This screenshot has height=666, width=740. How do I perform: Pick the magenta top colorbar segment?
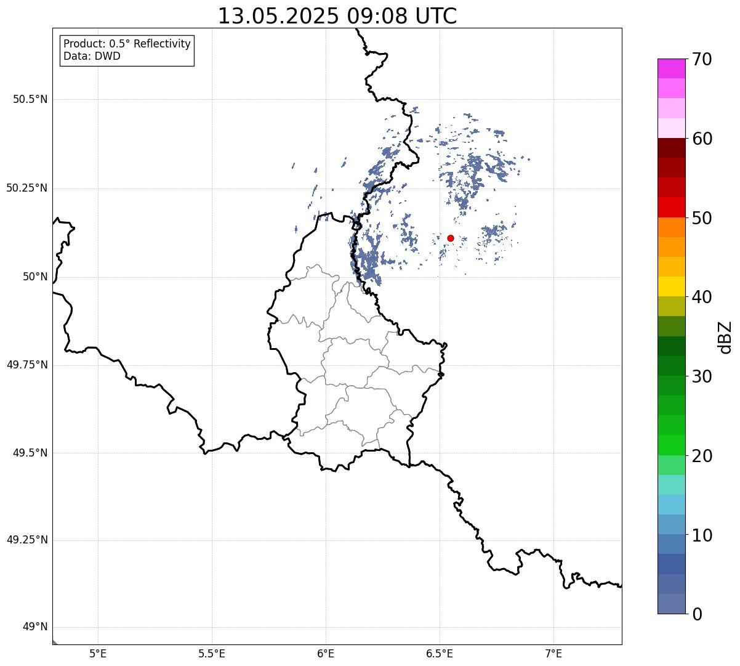pos(672,68)
